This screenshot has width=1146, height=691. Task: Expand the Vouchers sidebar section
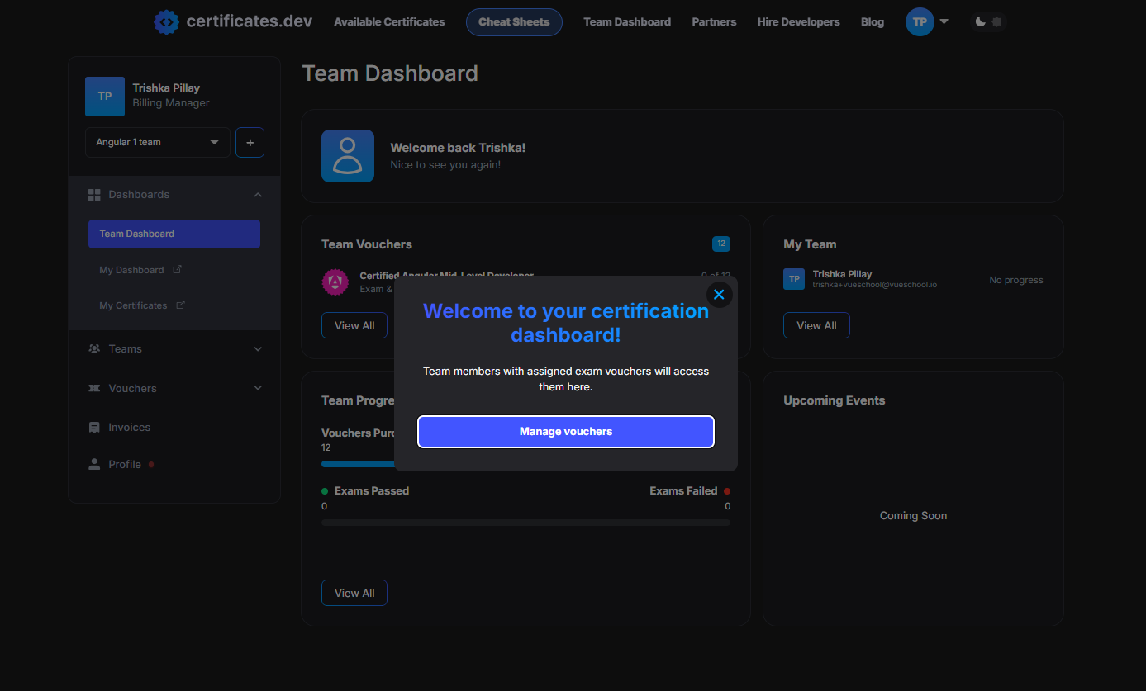(x=258, y=388)
